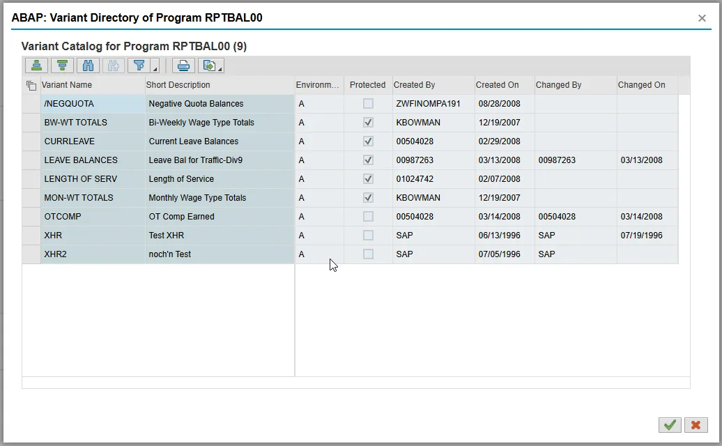Expand the export options dropdown arrow
This screenshot has width=722, height=446.
[x=220, y=68]
